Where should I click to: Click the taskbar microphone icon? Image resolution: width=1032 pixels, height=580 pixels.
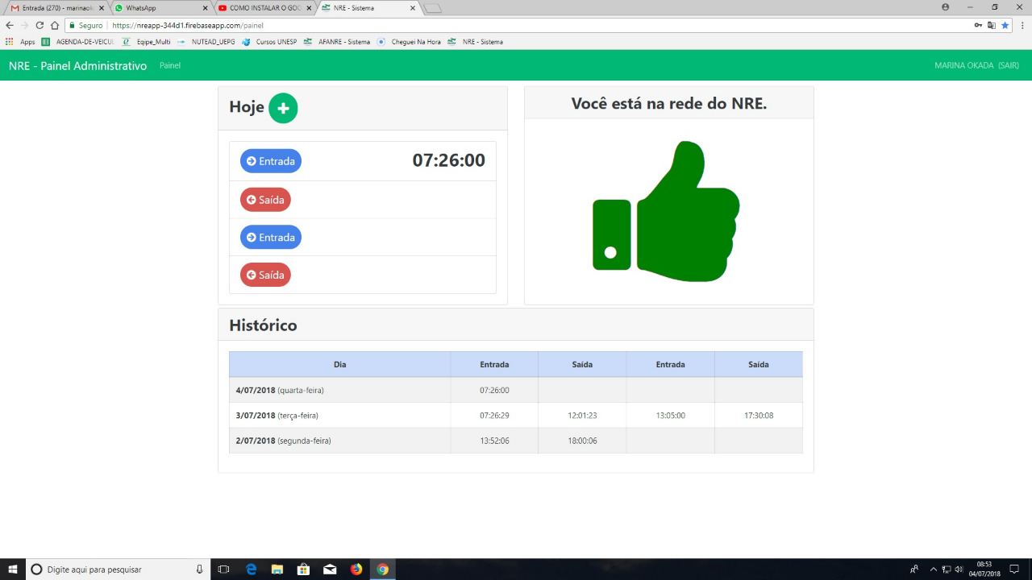coord(199,569)
